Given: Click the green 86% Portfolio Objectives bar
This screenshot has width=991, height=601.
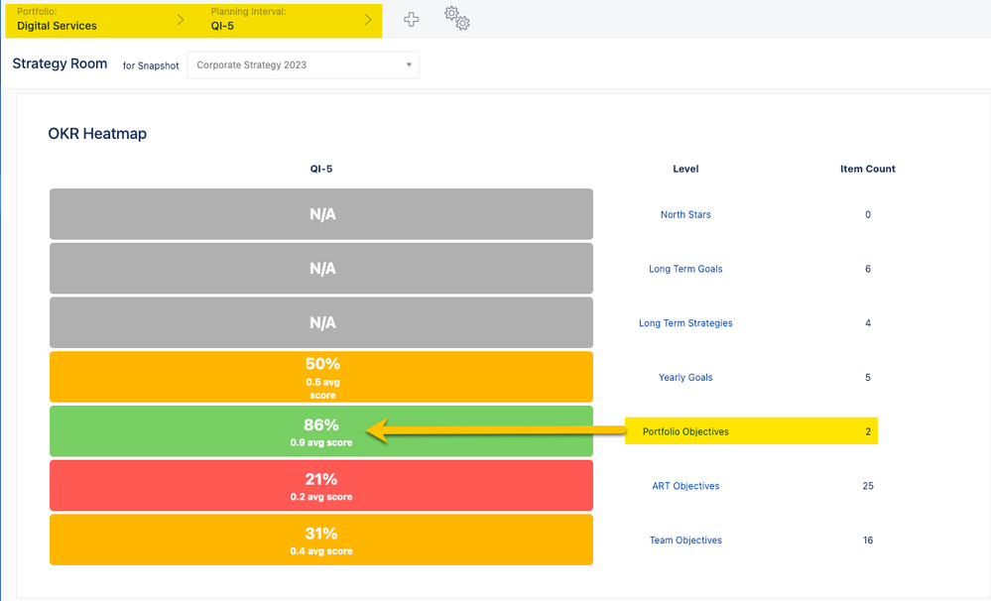Looking at the screenshot, I should point(321,431).
